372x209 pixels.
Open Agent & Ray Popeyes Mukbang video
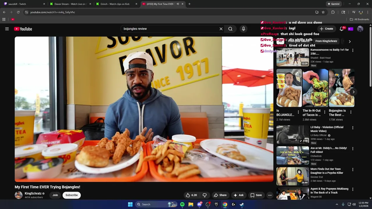pos(329,191)
